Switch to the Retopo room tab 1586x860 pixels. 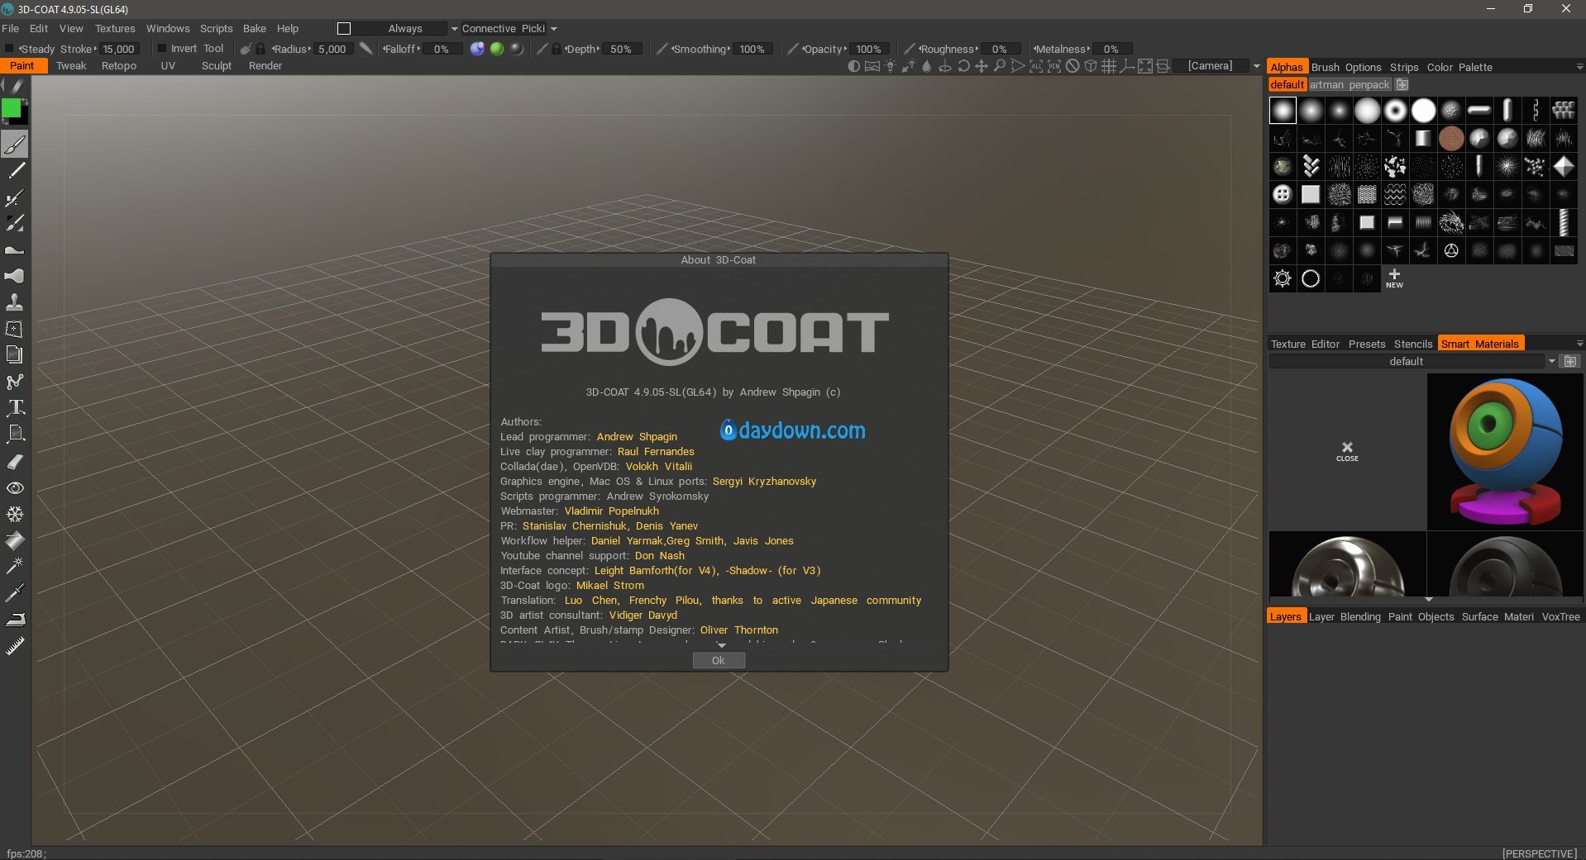[x=119, y=66]
